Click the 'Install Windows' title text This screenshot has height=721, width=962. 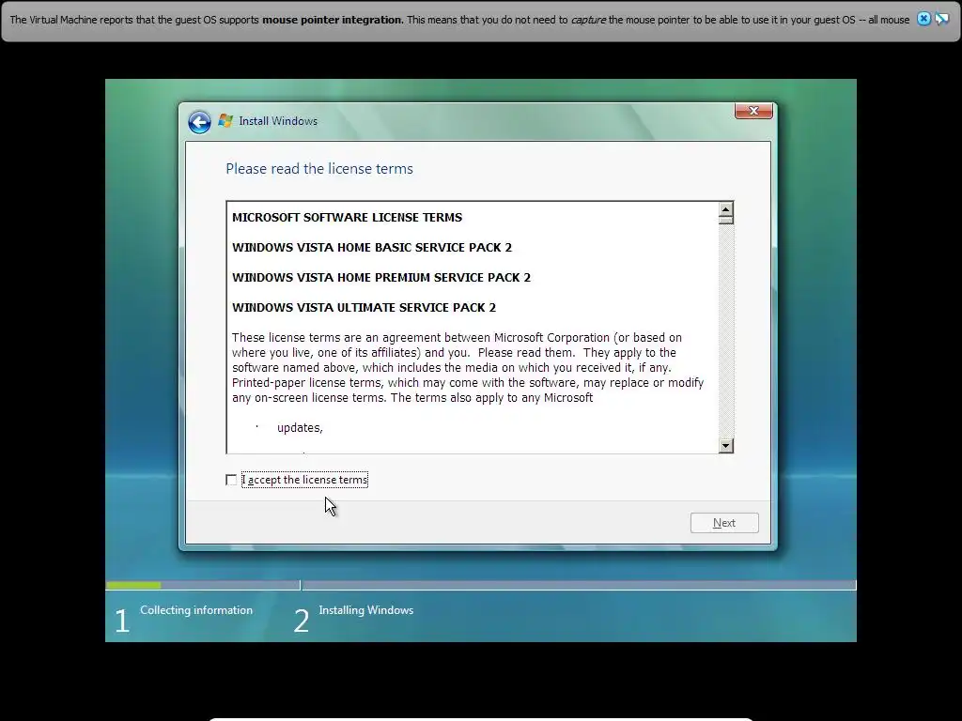click(278, 121)
